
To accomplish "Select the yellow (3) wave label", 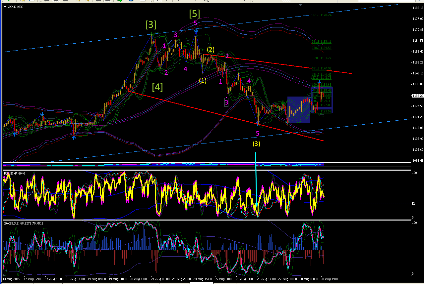I will (x=256, y=144).
